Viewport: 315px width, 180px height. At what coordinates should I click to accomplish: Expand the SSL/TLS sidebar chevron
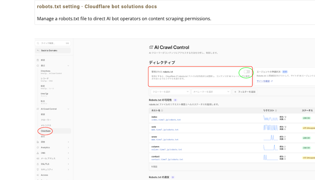click(x=68, y=164)
